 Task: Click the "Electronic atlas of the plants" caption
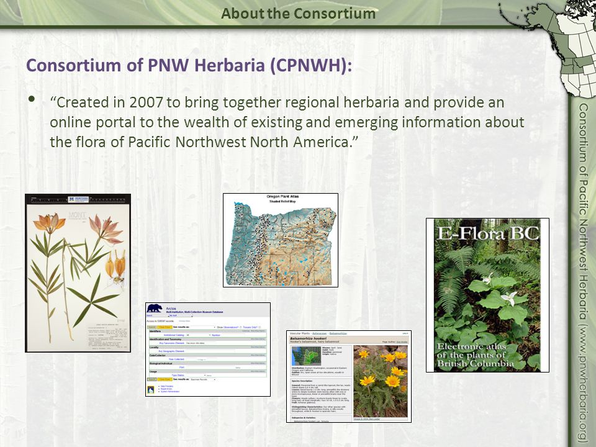pos(476,354)
